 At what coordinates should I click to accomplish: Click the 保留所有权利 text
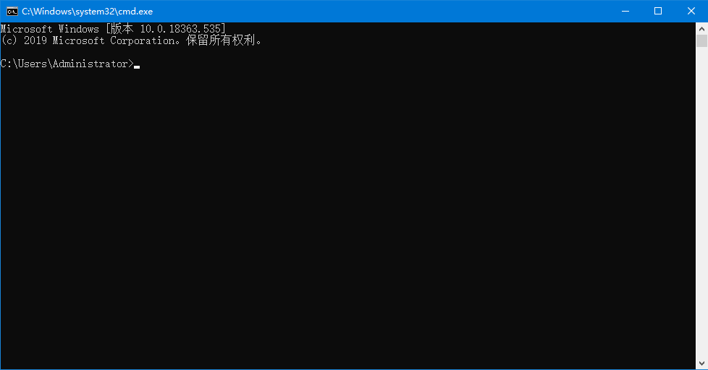(x=220, y=40)
